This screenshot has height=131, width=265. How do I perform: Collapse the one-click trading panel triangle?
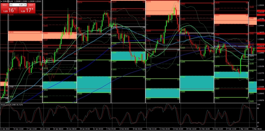pos(1,2)
